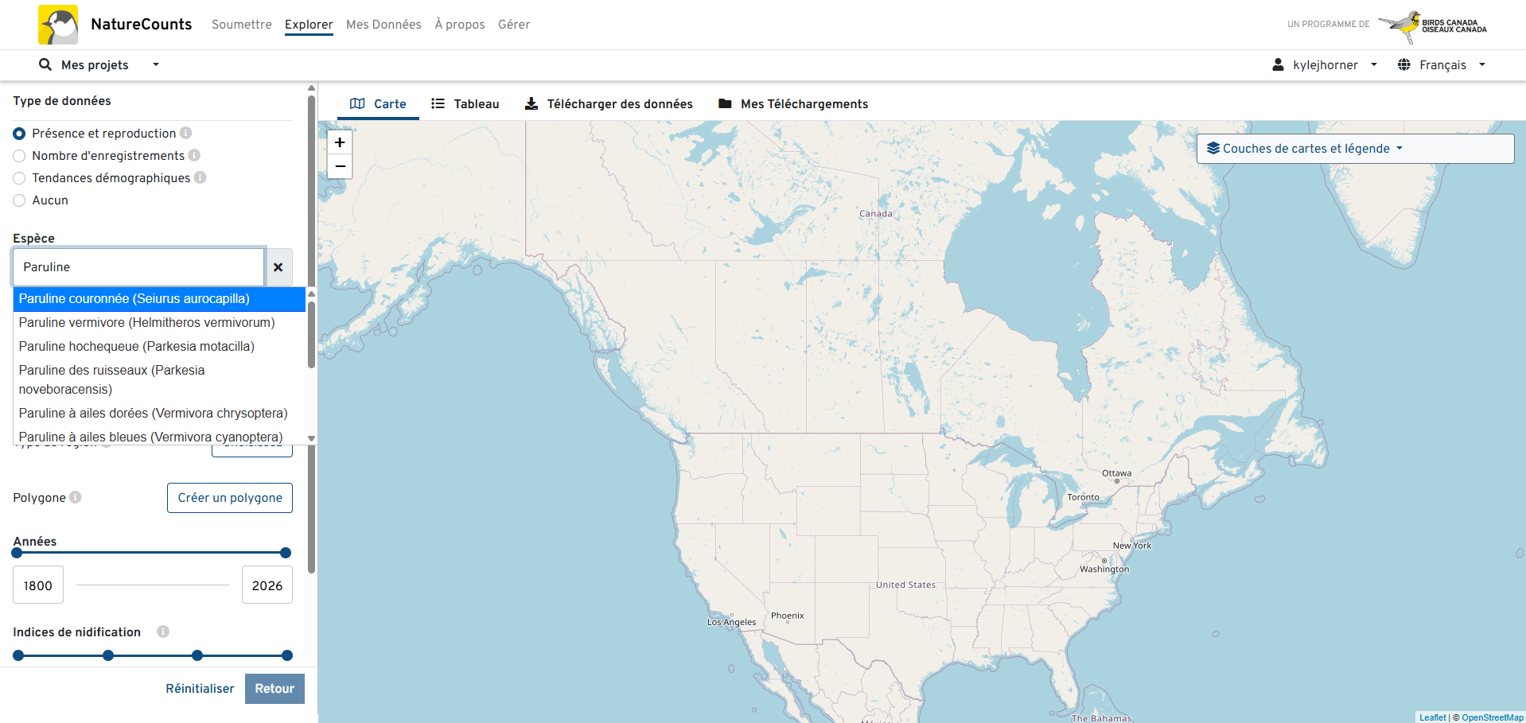Clear the species search field
The height and width of the screenshot is (723, 1526).
pyautogui.click(x=278, y=267)
